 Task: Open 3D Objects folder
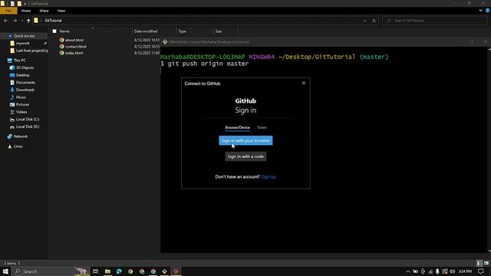coord(25,68)
